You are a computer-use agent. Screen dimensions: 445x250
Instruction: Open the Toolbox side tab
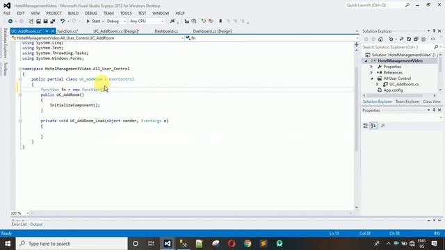(5, 69)
